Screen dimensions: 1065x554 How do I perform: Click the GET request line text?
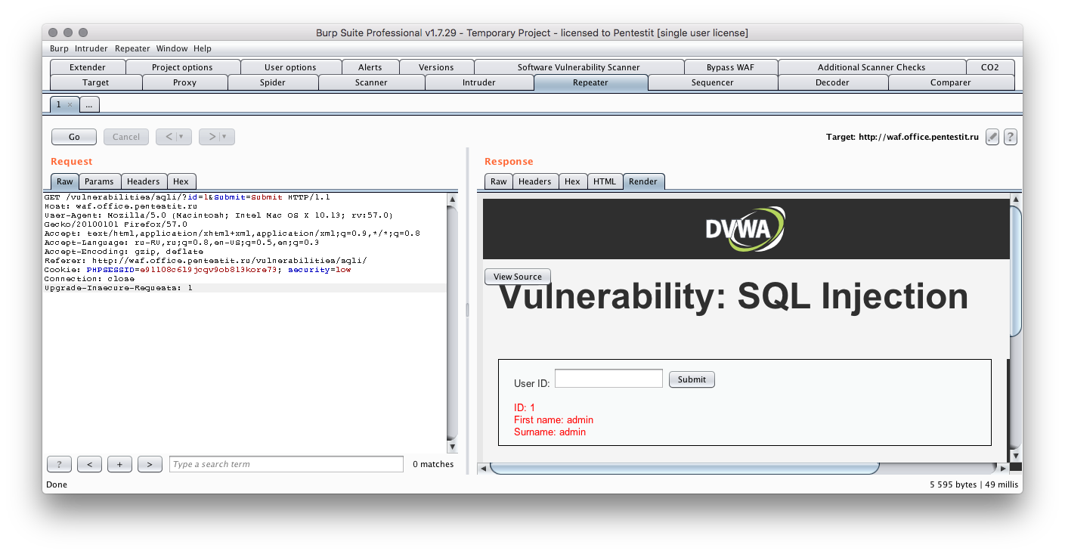[187, 197]
